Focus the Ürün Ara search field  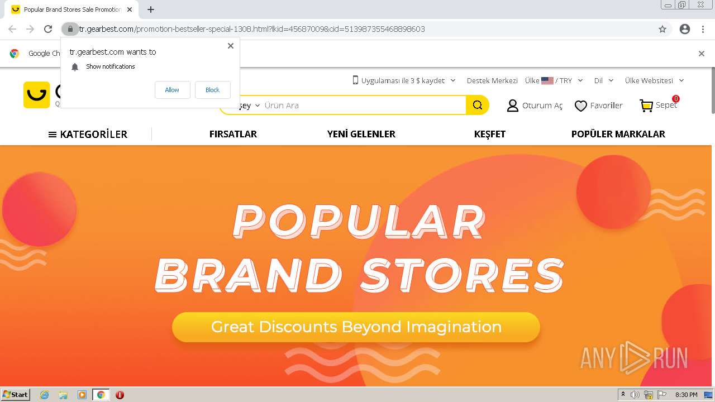point(363,105)
